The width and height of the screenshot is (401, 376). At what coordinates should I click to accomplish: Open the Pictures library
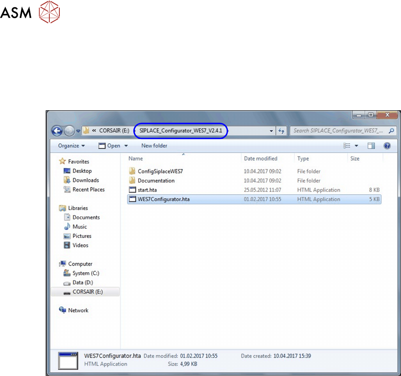coord(82,236)
